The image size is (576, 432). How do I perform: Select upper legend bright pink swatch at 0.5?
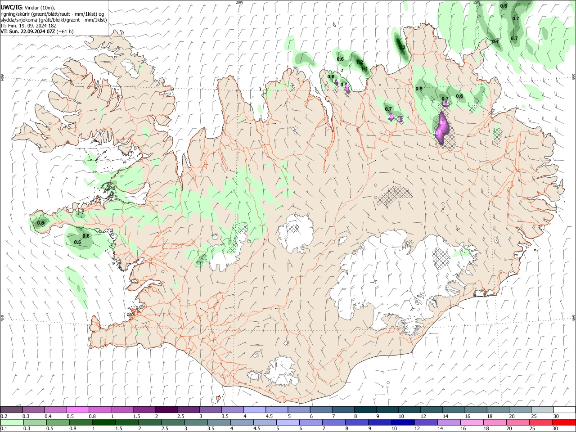(77, 410)
